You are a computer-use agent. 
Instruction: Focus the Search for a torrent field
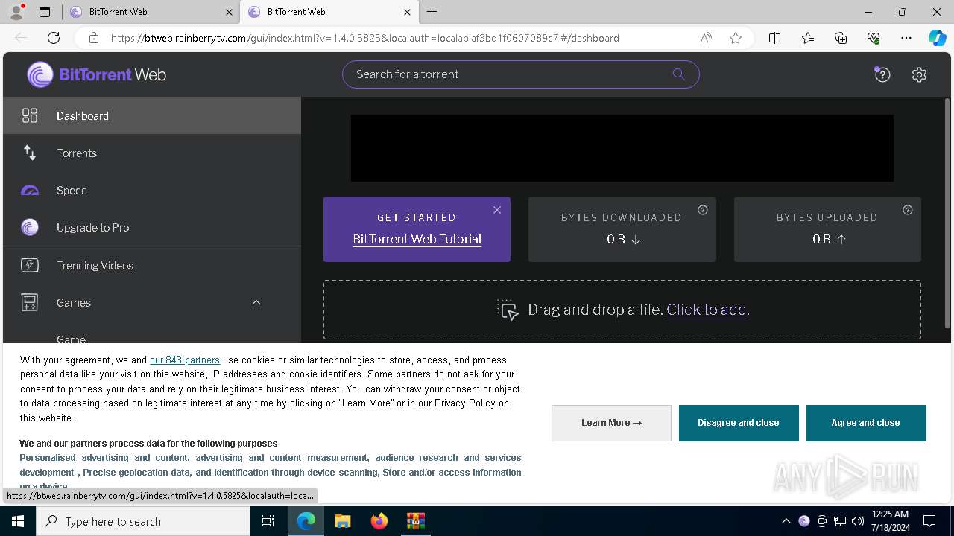point(520,74)
